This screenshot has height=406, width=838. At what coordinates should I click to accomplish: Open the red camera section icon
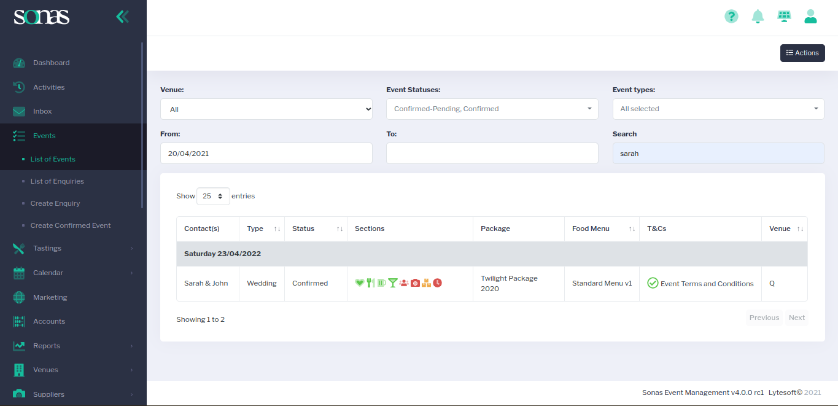[415, 283]
